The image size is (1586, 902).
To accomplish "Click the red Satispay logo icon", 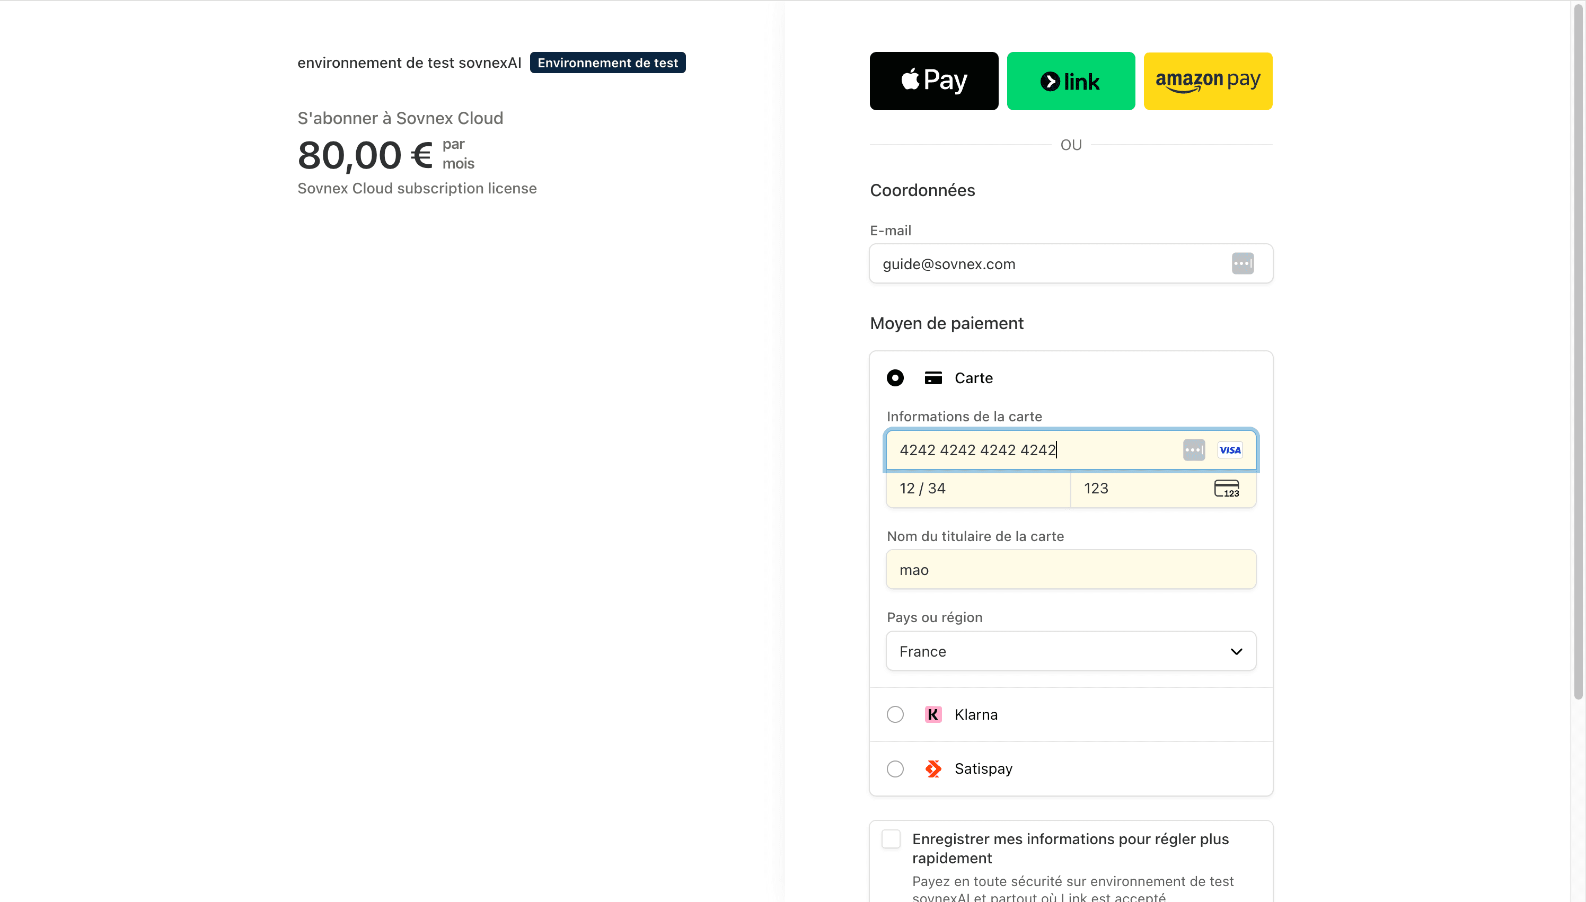I will coord(933,769).
